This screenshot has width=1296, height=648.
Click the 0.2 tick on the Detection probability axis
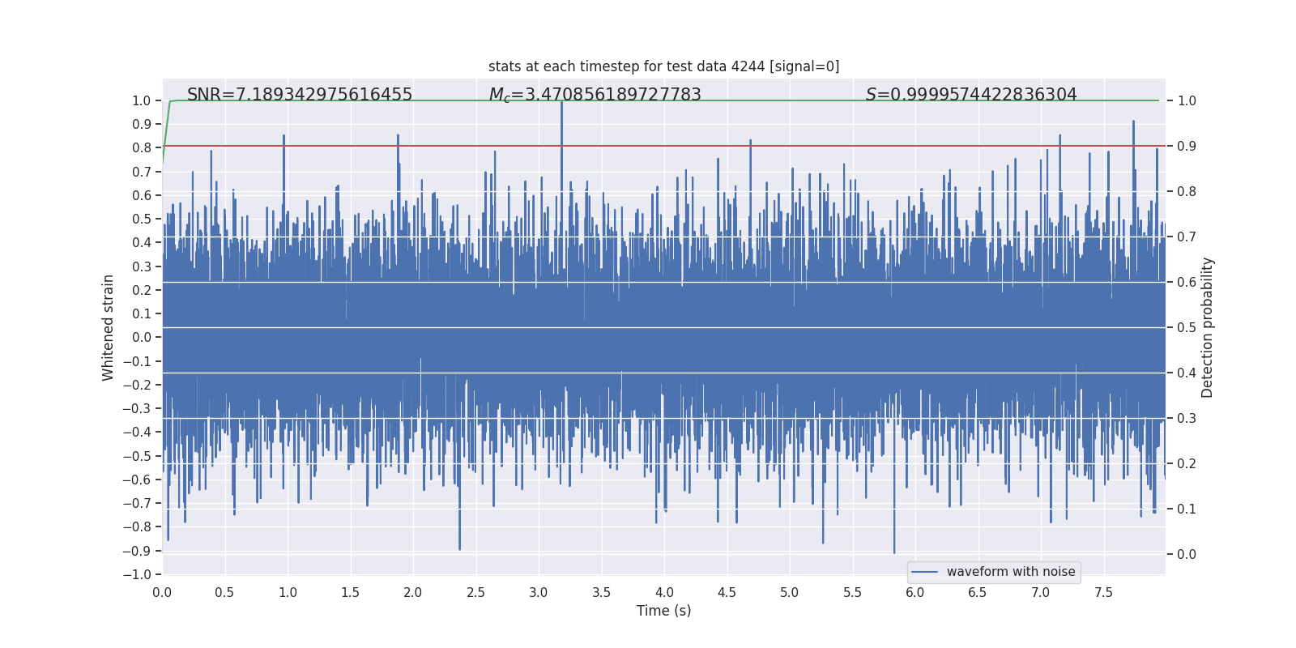(x=1187, y=464)
